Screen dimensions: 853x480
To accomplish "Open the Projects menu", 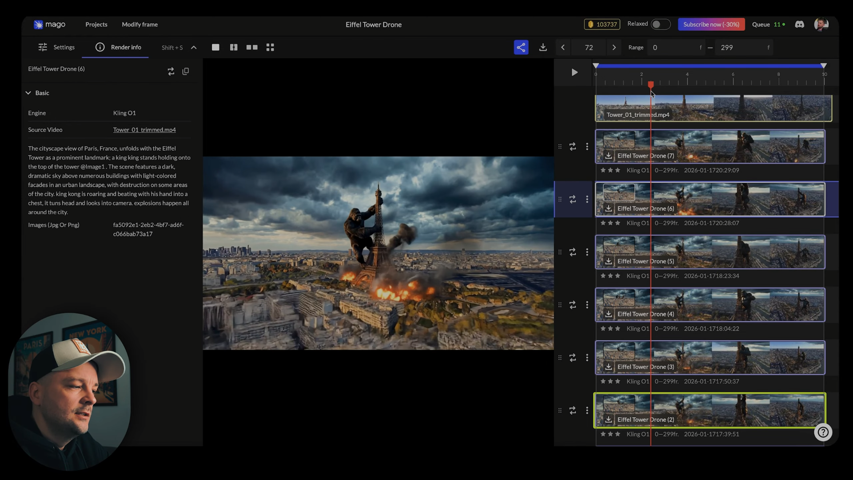I will 96,24.
